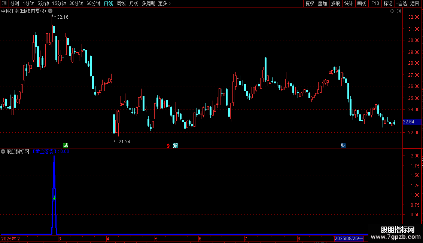423x243 pixels.
Task: Expand the 更多 periods menu
Action: pyautogui.click(x=164, y=3)
